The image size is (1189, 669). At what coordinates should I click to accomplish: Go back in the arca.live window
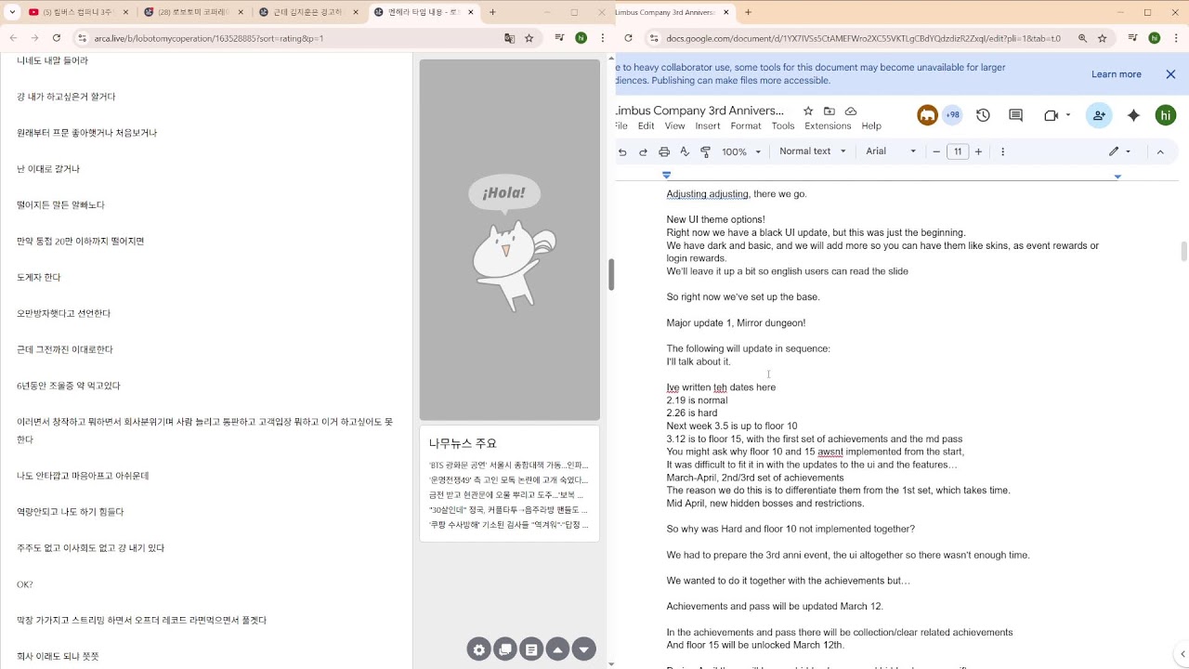pyautogui.click(x=13, y=38)
